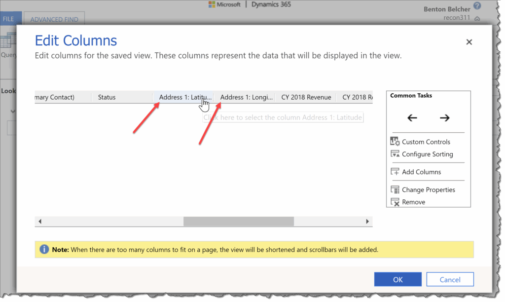The height and width of the screenshot is (302, 505).
Task: Click the Change Properties icon
Action: click(x=395, y=189)
